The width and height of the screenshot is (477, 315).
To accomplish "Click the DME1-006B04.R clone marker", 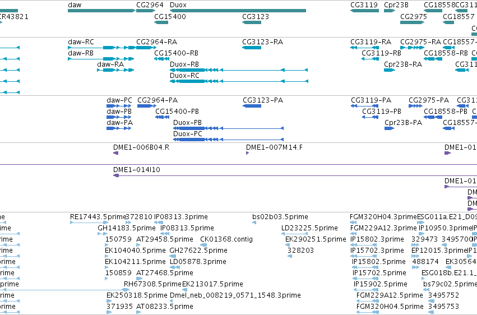I will coord(115,153).
